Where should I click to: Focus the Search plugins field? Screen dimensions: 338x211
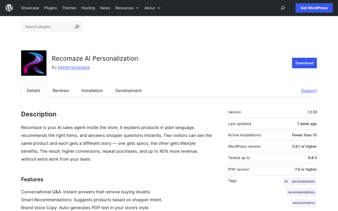click(47, 27)
